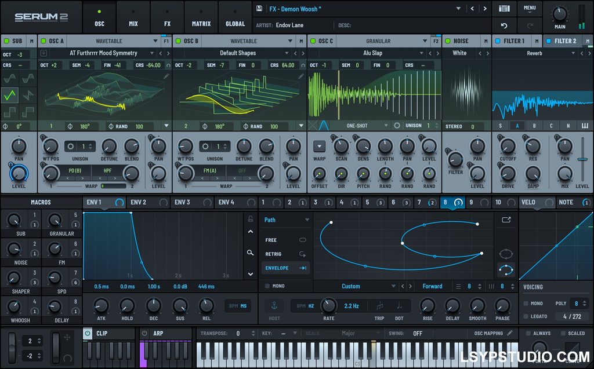Click the 2.2 Hz rate value

(x=352, y=306)
